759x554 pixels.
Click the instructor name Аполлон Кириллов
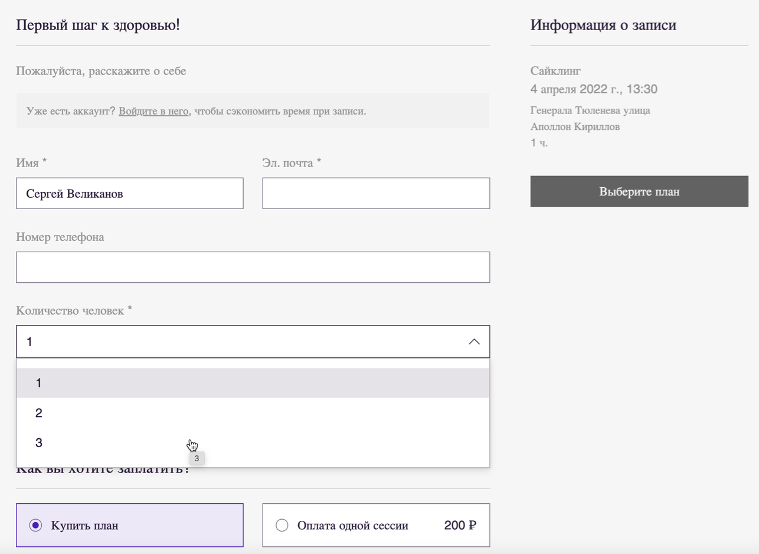[575, 126]
